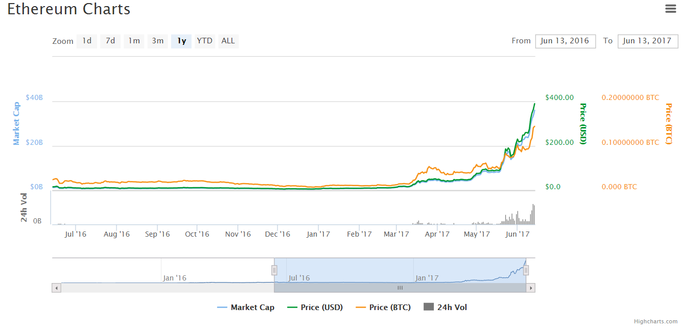
Task: Toggle Market Cap series in legend
Action: point(246,307)
